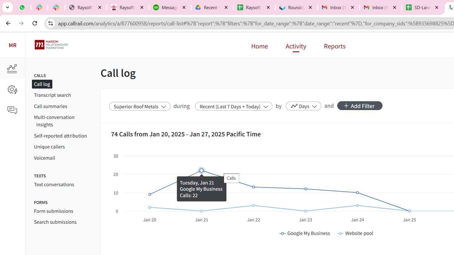Open the chat messages icon in sidebar

coord(12,110)
